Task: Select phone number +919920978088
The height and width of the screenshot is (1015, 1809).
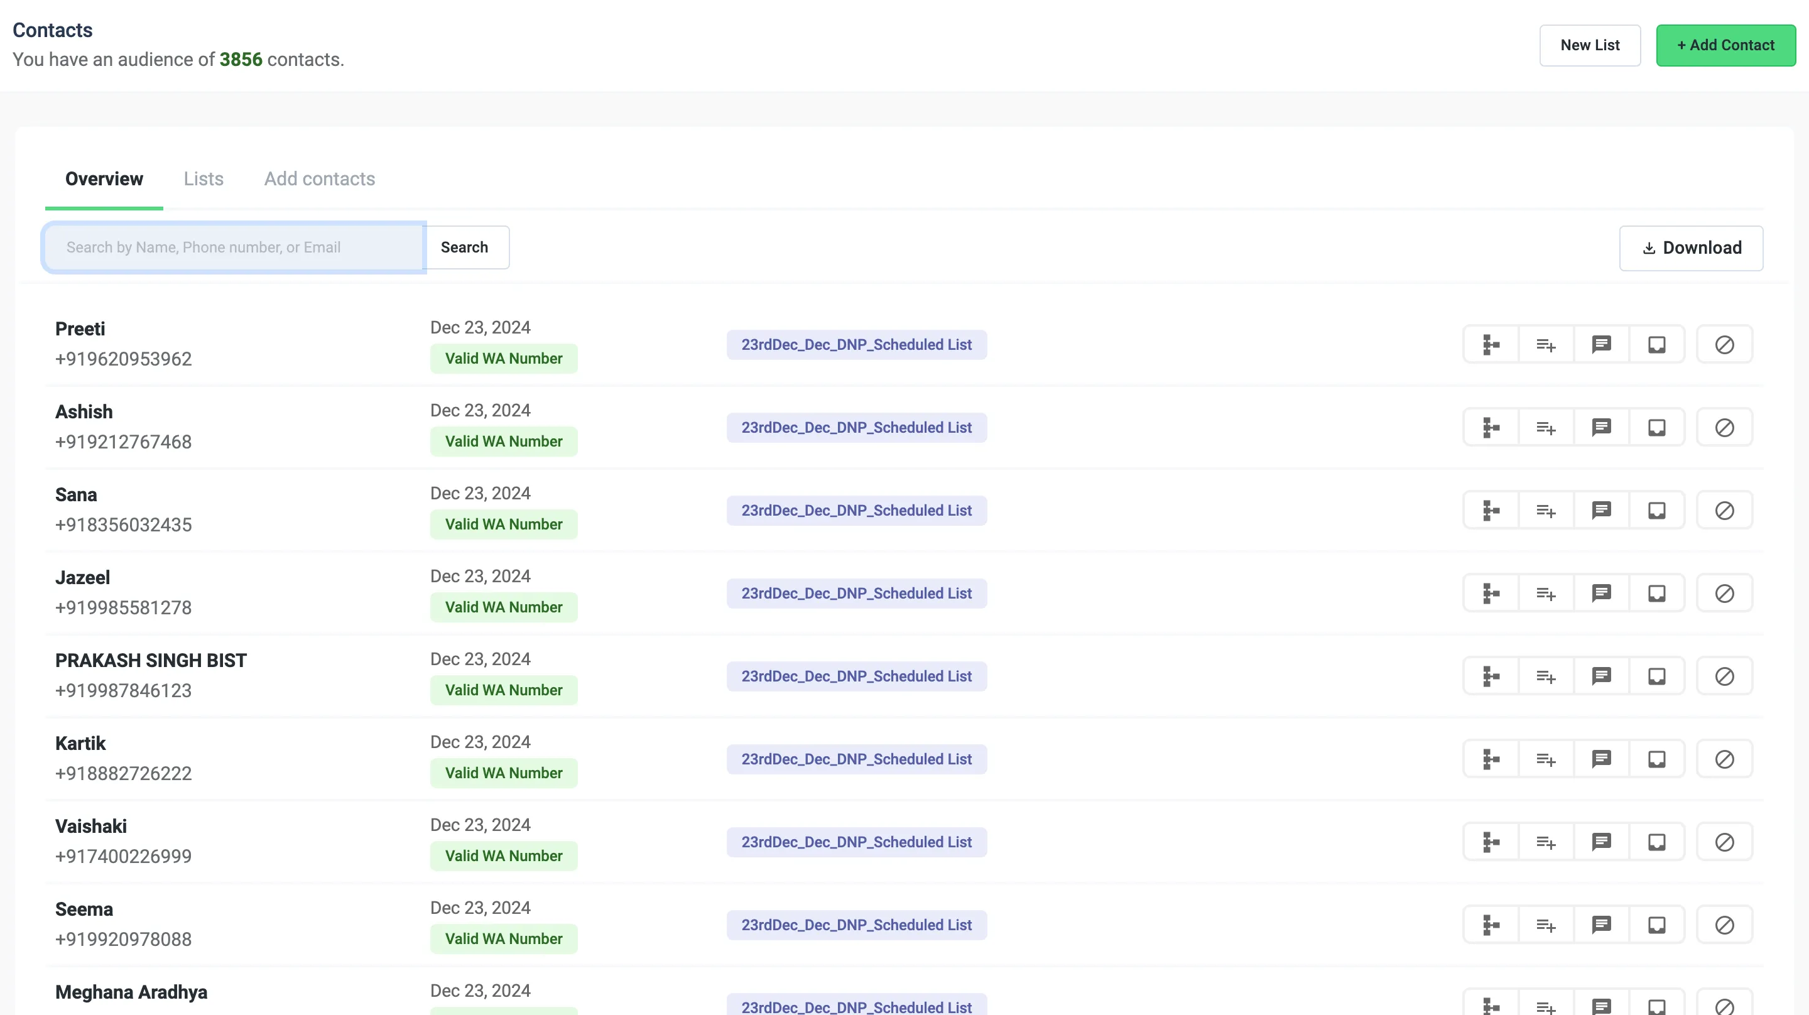Action: [124, 939]
